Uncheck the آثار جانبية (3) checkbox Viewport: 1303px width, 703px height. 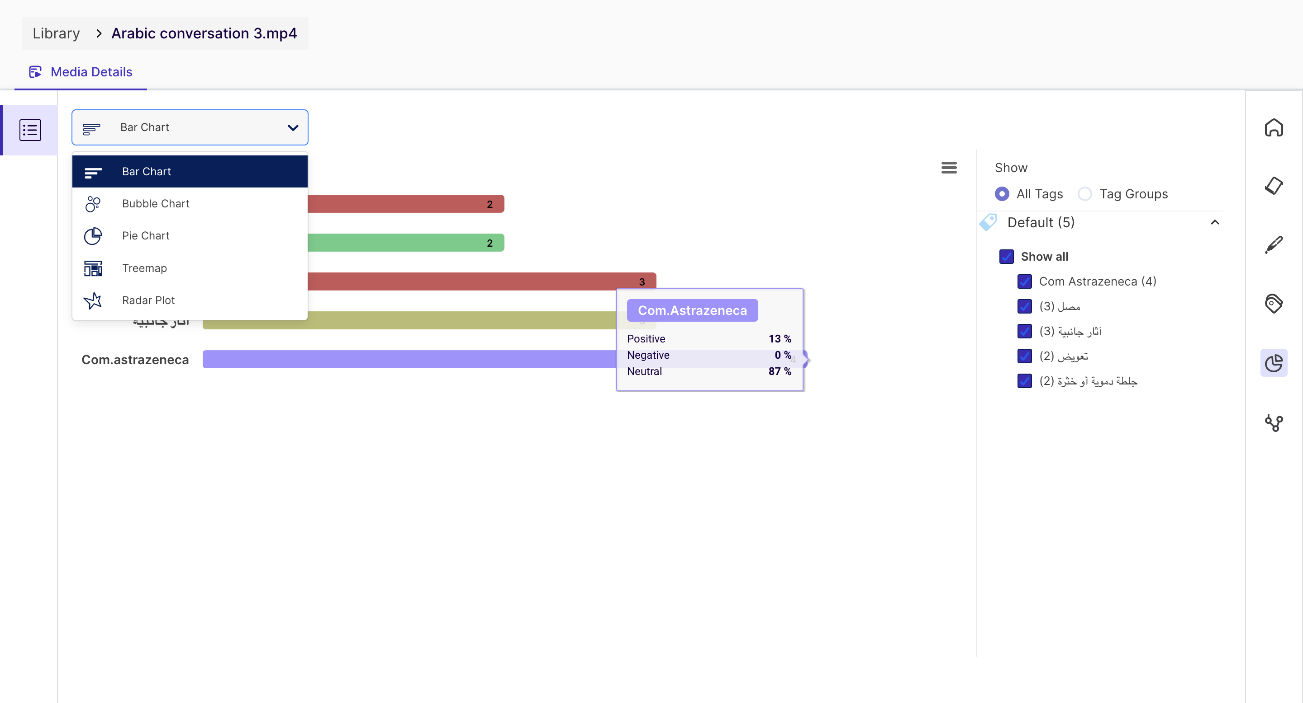pos(1025,331)
